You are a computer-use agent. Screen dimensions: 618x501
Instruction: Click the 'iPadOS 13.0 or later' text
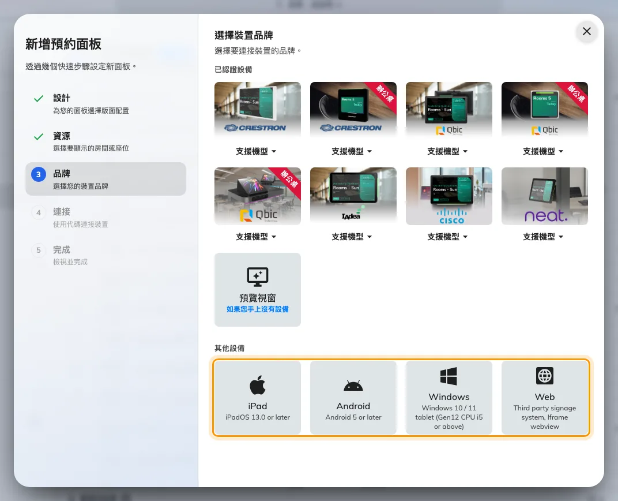(257, 417)
